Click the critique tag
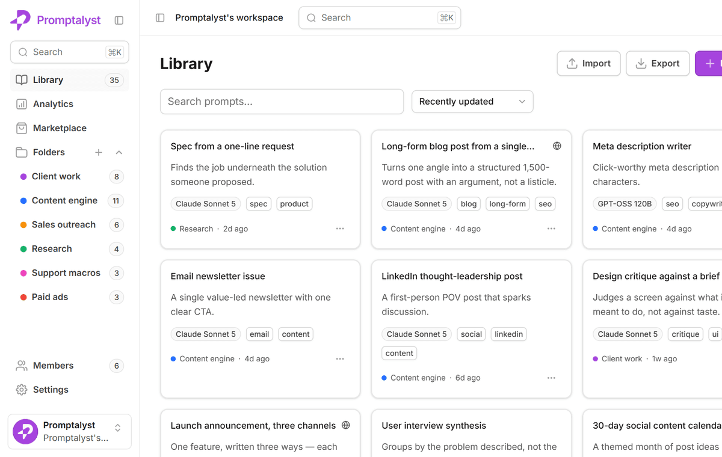 coord(685,334)
